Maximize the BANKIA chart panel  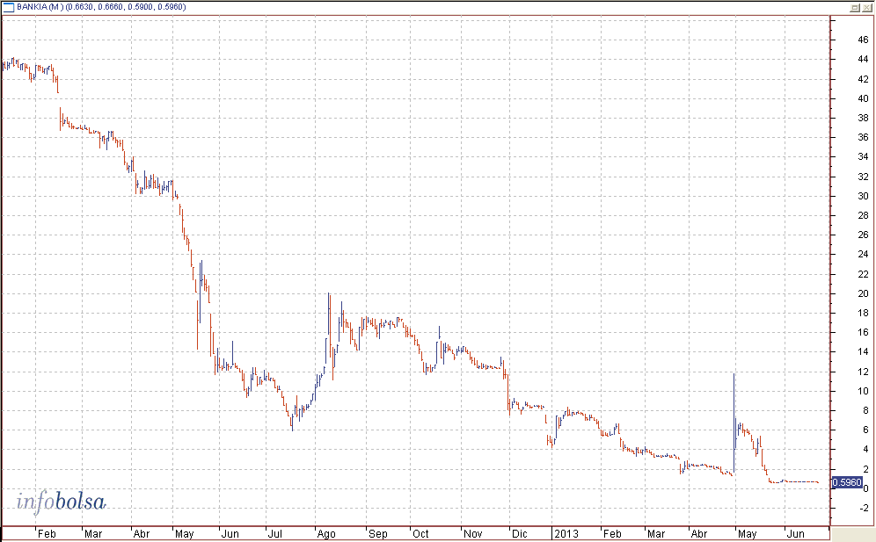(855, 8)
